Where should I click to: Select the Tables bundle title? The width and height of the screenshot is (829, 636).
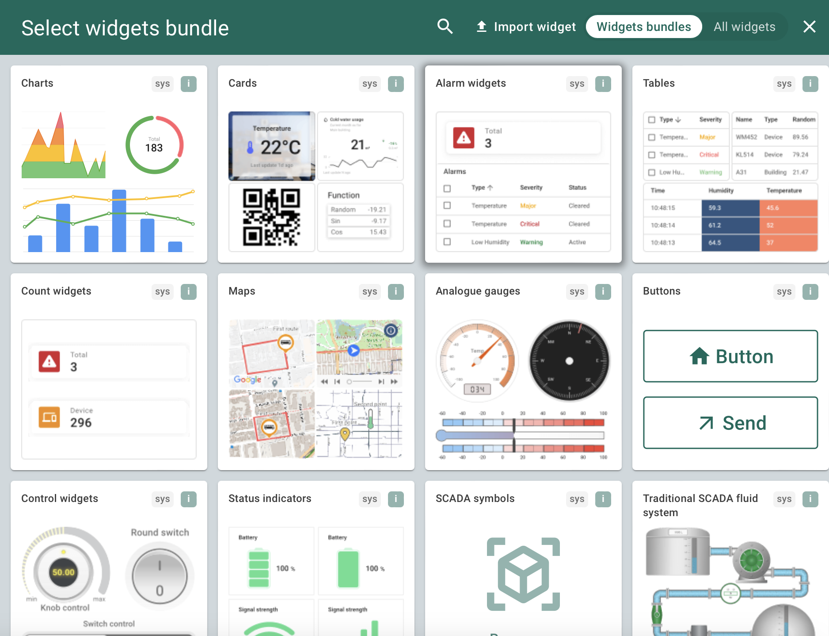(658, 83)
